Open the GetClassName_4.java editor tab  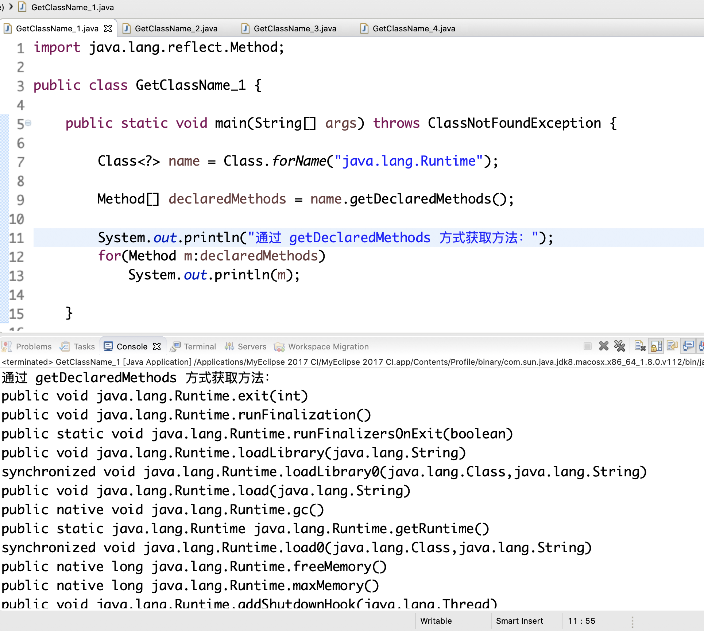(x=414, y=28)
